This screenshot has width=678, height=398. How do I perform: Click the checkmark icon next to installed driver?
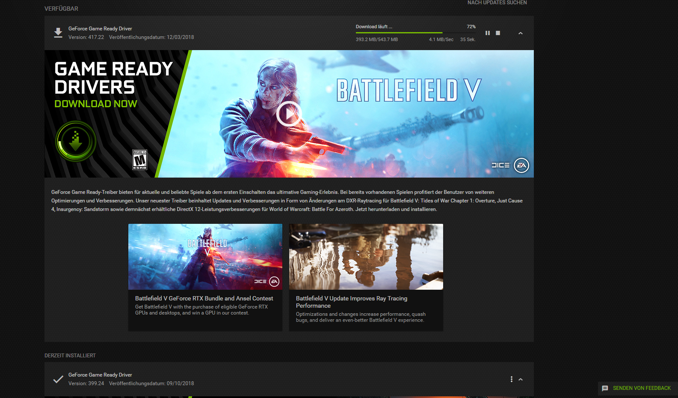[58, 379]
